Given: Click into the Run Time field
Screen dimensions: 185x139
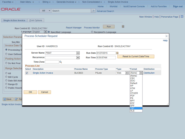Looking at the screenshot, I should tap(106, 58).
